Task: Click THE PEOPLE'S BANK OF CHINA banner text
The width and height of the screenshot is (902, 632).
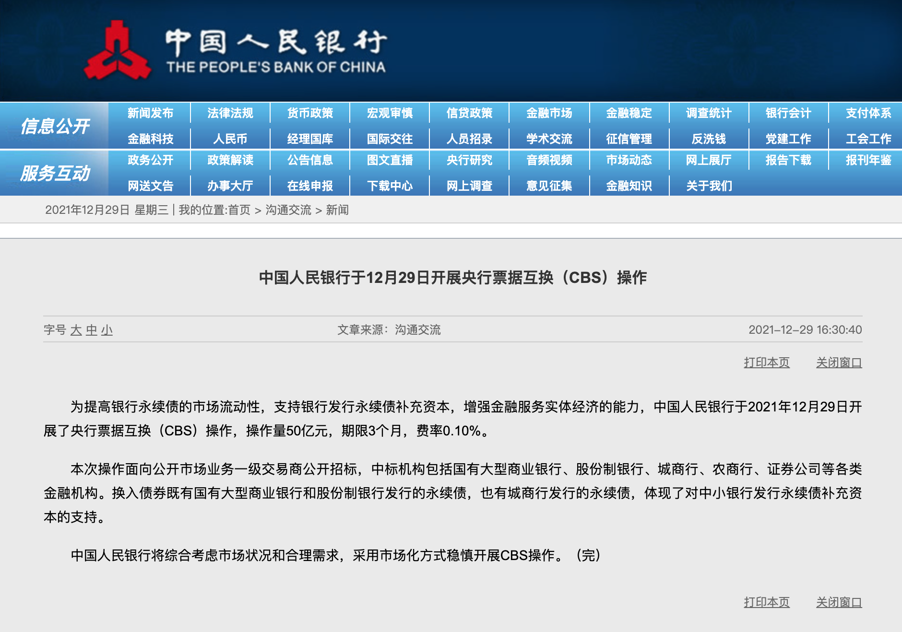Action: click(x=276, y=67)
